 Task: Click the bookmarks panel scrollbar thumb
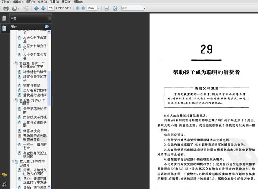(x=49, y=89)
